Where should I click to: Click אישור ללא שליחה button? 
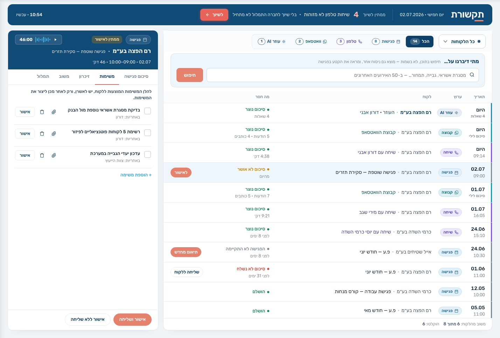pyautogui.click(x=88, y=319)
